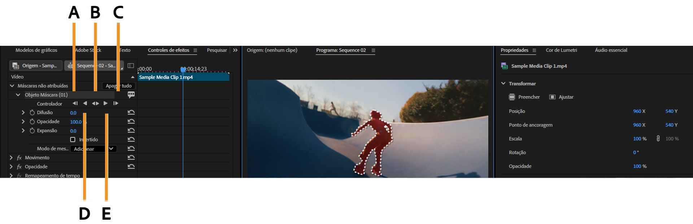Toggle the Opacidade fx effect
Image resolution: width=693 pixels, height=224 pixels.
point(19,167)
